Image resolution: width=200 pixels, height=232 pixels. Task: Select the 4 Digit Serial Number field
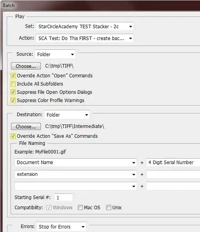pyautogui.click(x=173, y=163)
